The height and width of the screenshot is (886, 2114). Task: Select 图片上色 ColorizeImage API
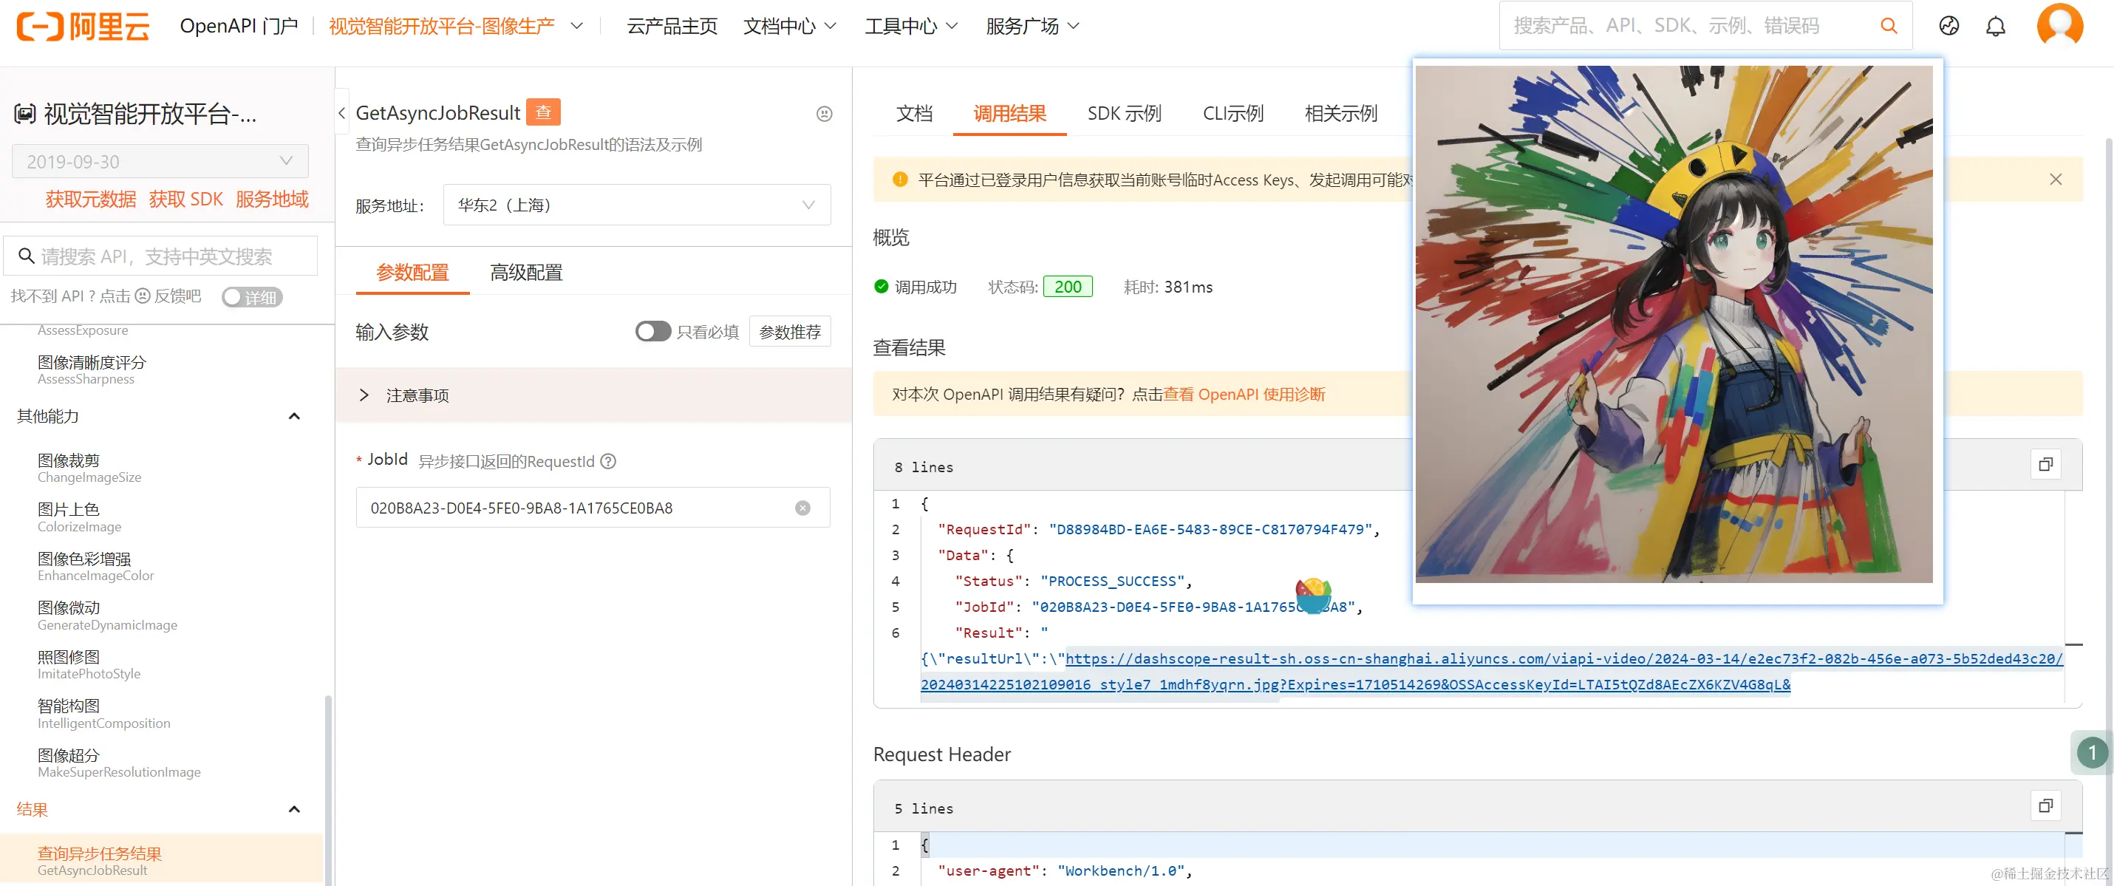79,517
